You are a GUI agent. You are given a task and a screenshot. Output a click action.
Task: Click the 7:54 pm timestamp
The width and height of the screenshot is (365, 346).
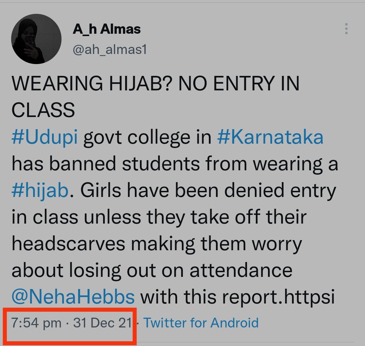click(36, 323)
